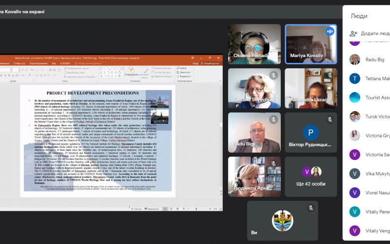Click increase font size icon in PowerPoint ribbon

click(22, 70)
